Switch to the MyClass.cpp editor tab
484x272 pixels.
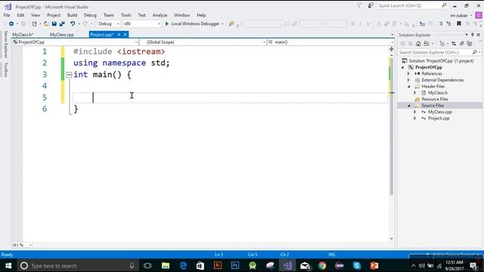[x=62, y=35]
